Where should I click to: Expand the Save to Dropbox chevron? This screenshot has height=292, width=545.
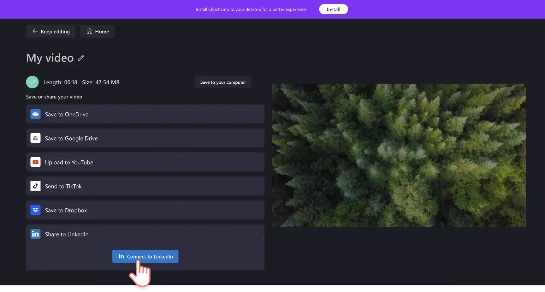point(258,210)
